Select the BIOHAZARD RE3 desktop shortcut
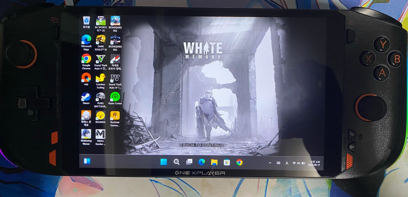 pyautogui.click(x=115, y=43)
